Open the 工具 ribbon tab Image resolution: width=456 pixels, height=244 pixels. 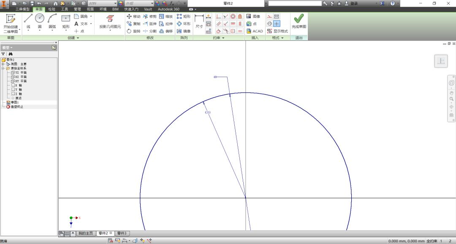[65, 9]
